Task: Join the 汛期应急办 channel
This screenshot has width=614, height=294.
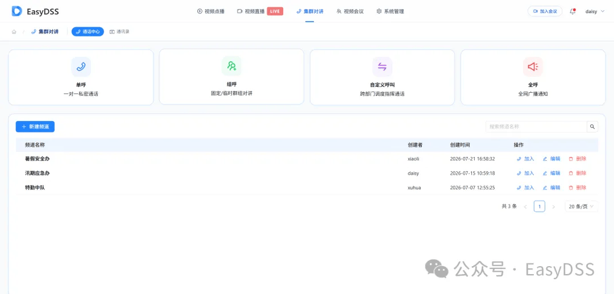Action: 525,173
